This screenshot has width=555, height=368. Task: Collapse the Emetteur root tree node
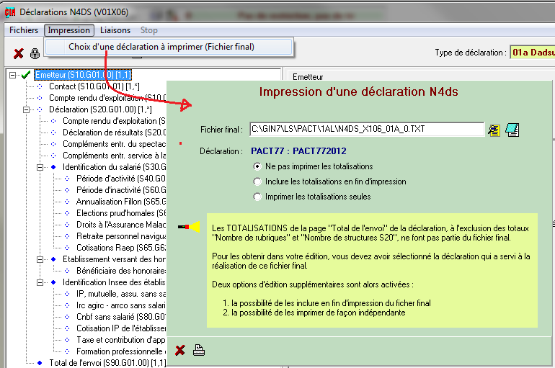tap(12, 75)
